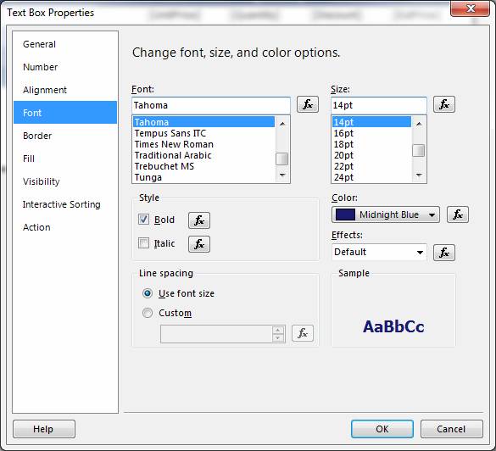Click the fx button beside Italic
Viewport: 496px width, 451px height.
[199, 244]
